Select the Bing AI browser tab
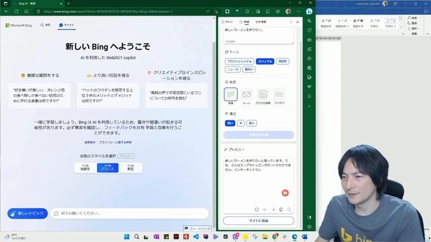Image resolution: width=431 pixels, height=242 pixels. pos(37,3)
